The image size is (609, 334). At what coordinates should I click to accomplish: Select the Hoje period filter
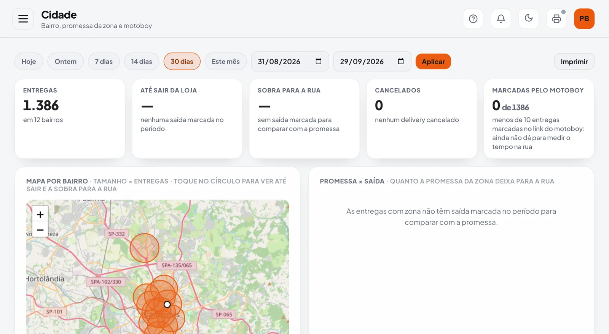coord(29,62)
